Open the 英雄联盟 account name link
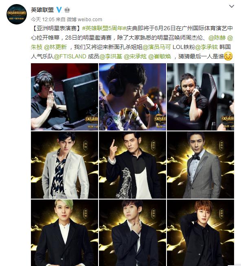The height and width of the screenshot is (266, 241). [42, 10]
